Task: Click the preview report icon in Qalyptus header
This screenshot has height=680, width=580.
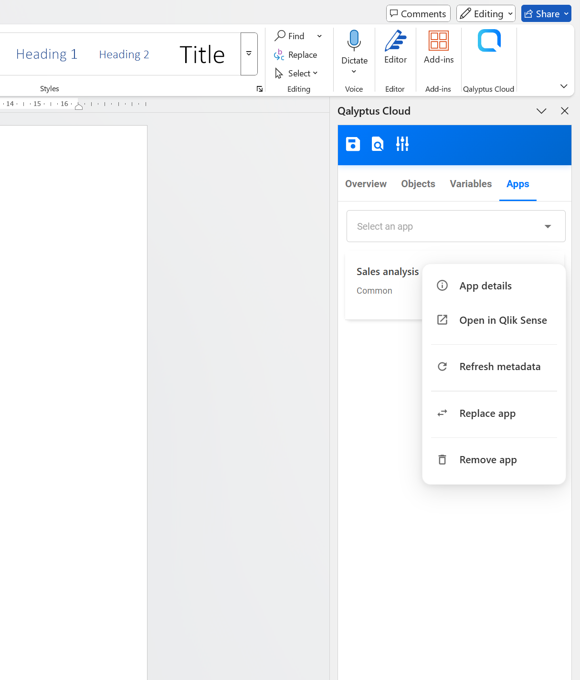Action: [378, 144]
